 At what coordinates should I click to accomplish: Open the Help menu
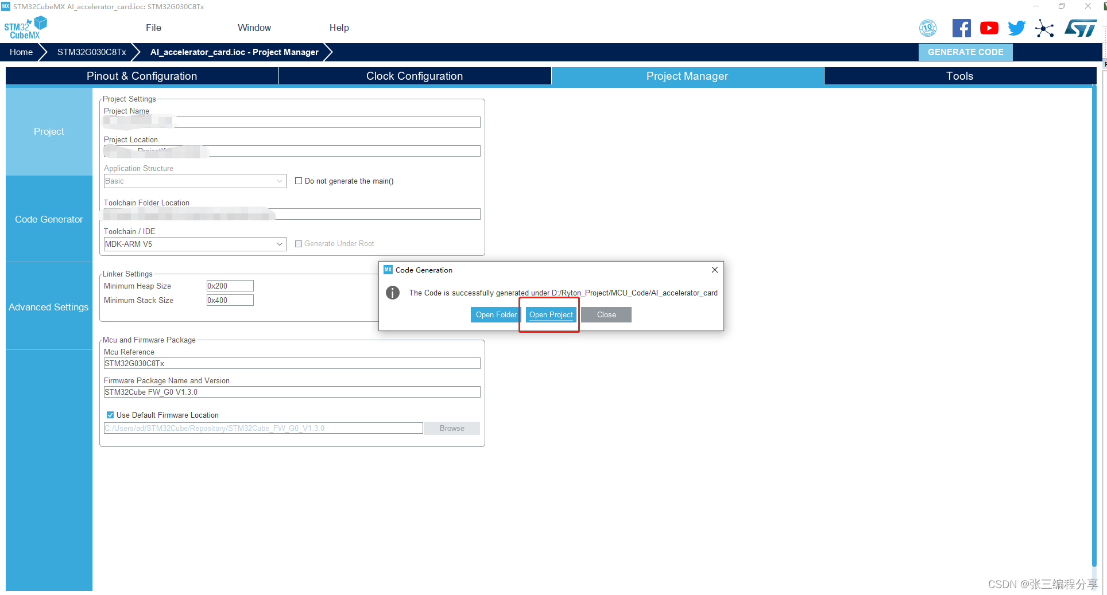[339, 28]
